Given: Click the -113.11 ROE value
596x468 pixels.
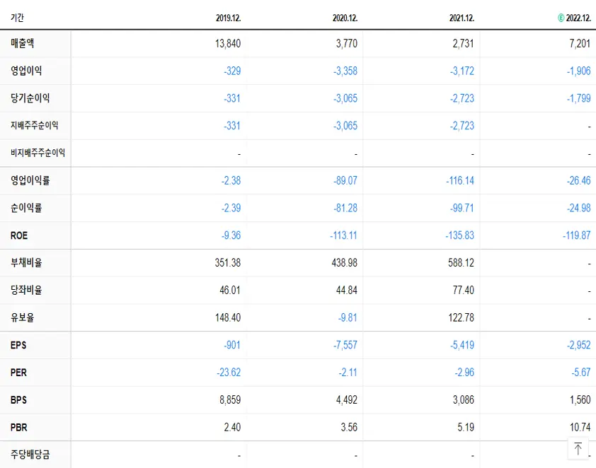Looking at the screenshot, I should tap(343, 235).
